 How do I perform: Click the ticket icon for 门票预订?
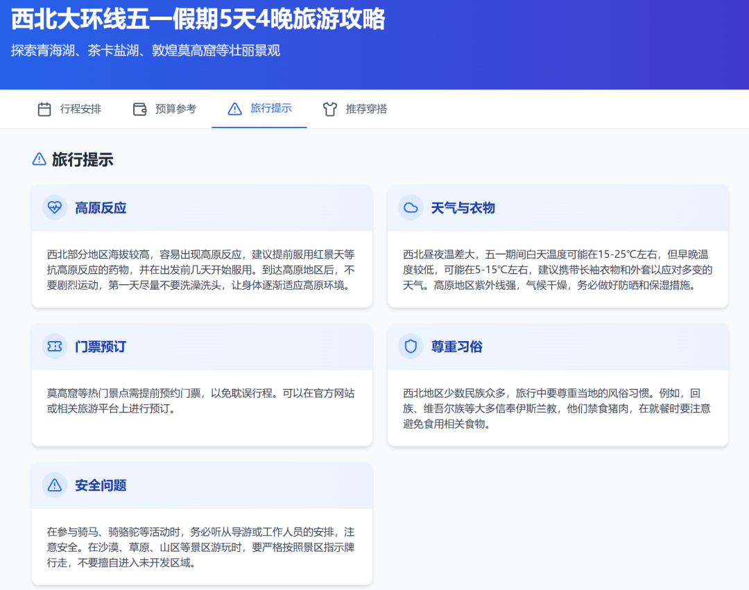coord(55,347)
